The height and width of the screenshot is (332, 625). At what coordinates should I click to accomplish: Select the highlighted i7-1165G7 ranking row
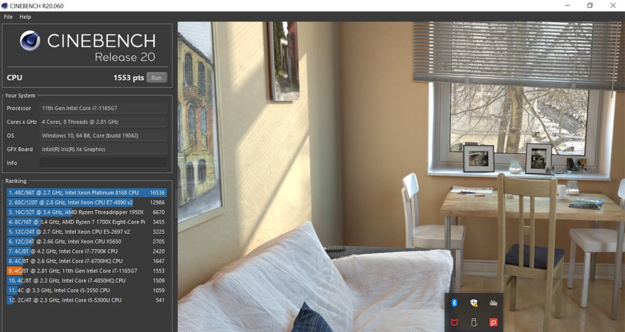tap(87, 271)
